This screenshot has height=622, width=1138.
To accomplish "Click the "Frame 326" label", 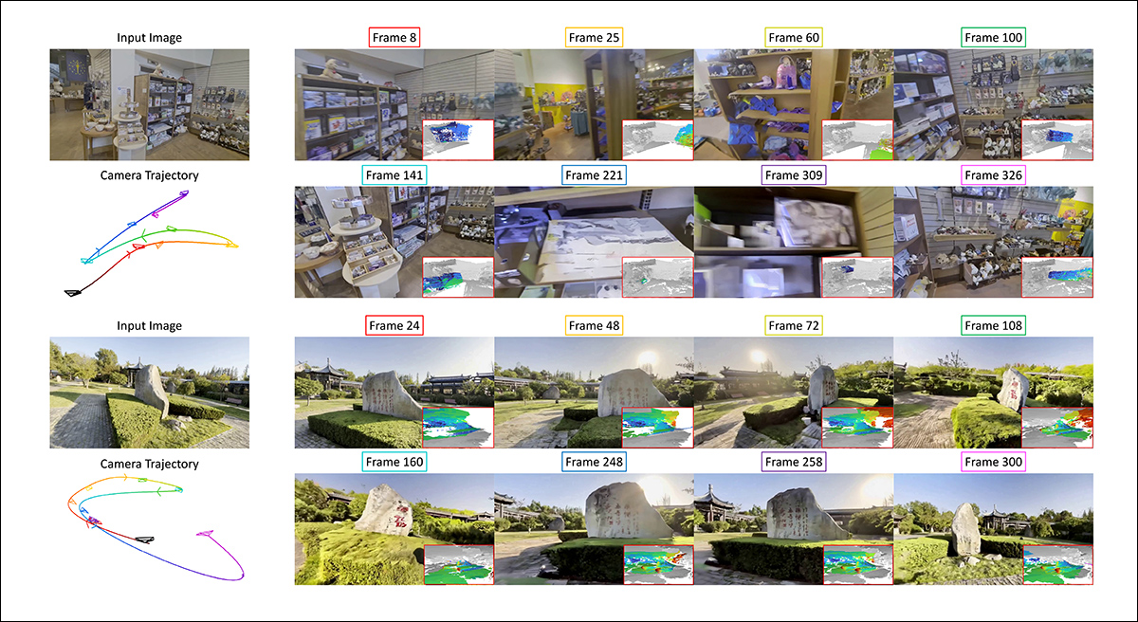I will (x=993, y=175).
